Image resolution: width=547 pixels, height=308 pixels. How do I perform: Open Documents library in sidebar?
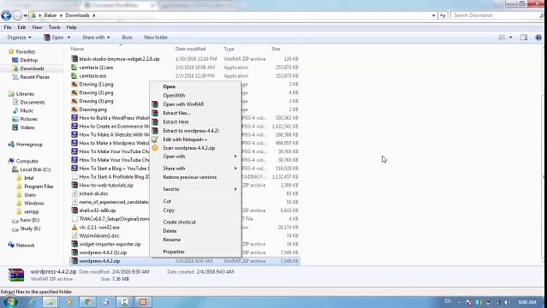[x=33, y=102]
